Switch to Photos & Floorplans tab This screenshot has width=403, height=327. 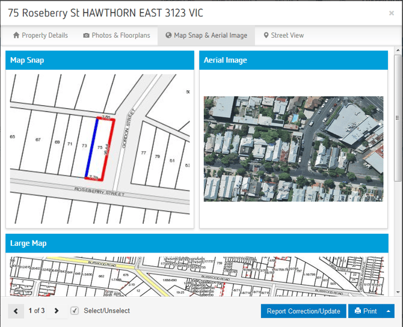coord(117,35)
